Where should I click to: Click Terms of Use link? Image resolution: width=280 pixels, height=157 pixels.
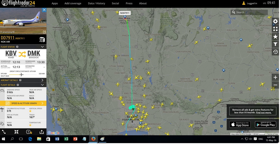click(x=272, y=134)
